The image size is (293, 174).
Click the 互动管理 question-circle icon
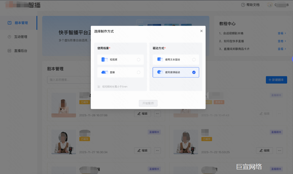click(9, 37)
